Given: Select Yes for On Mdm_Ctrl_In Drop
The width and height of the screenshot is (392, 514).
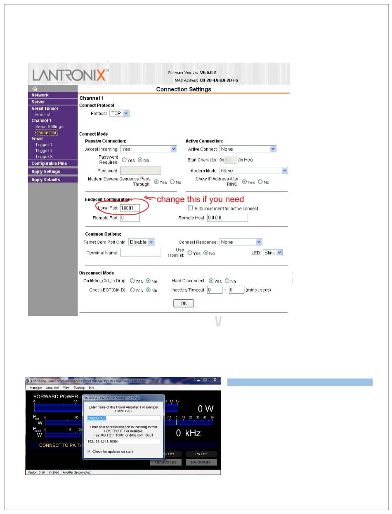Looking at the screenshot, I should [x=132, y=281].
